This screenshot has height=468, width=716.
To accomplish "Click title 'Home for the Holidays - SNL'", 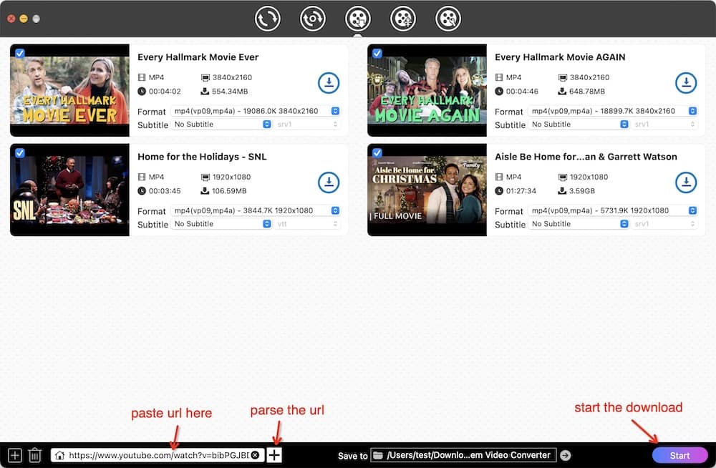I will [202, 157].
